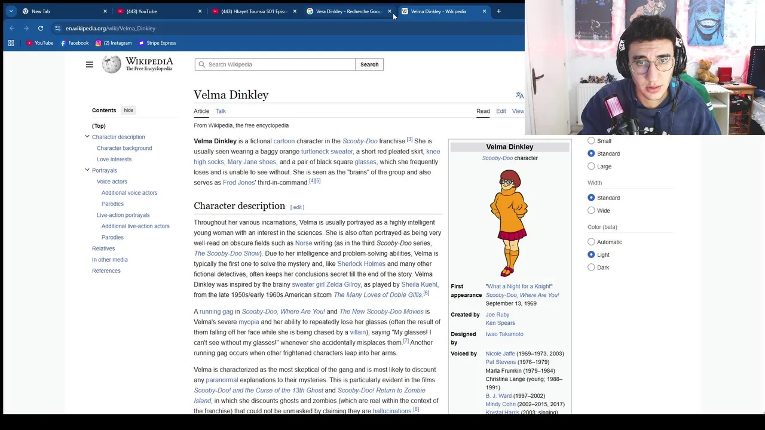
Task: Select Automatic color option
Action: click(x=591, y=242)
